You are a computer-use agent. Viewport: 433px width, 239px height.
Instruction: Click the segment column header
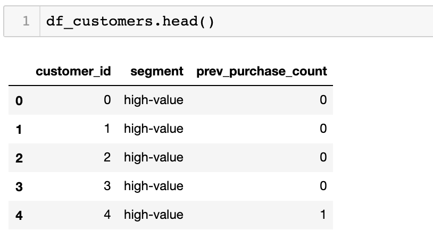click(x=156, y=71)
